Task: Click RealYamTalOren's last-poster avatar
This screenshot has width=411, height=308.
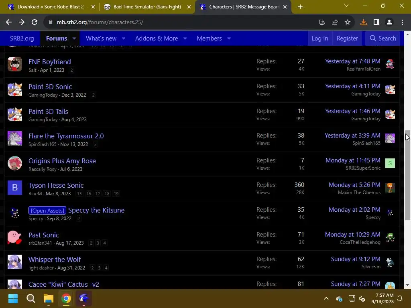Action: 390,64
